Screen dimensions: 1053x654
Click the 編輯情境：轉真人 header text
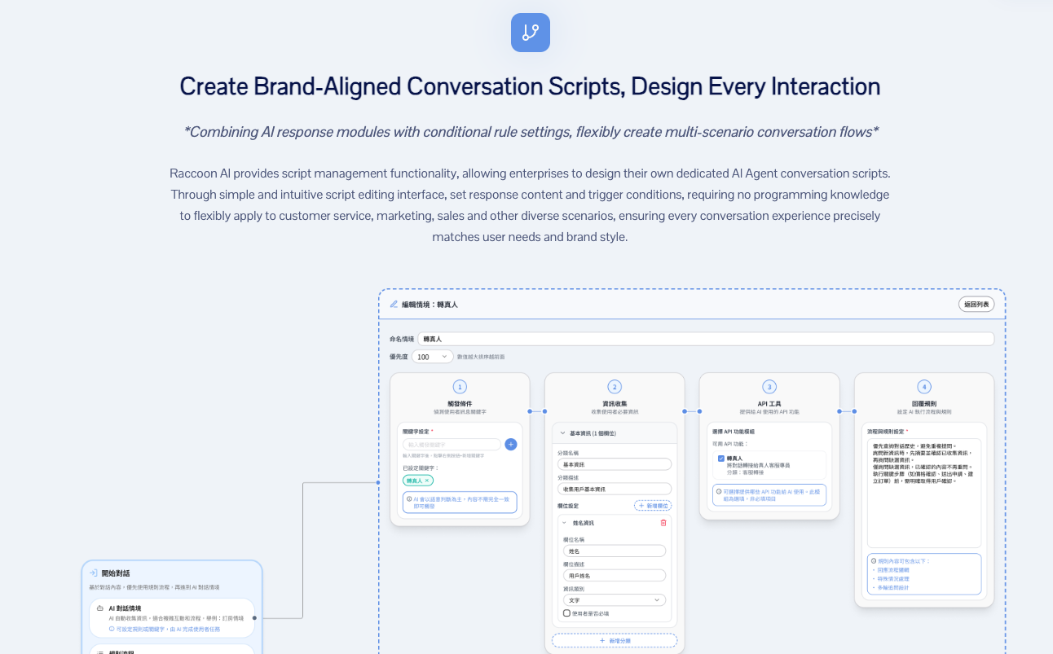click(430, 304)
